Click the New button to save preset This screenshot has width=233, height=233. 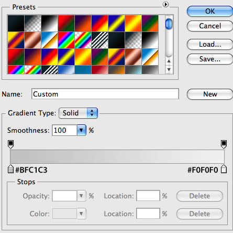click(x=210, y=94)
